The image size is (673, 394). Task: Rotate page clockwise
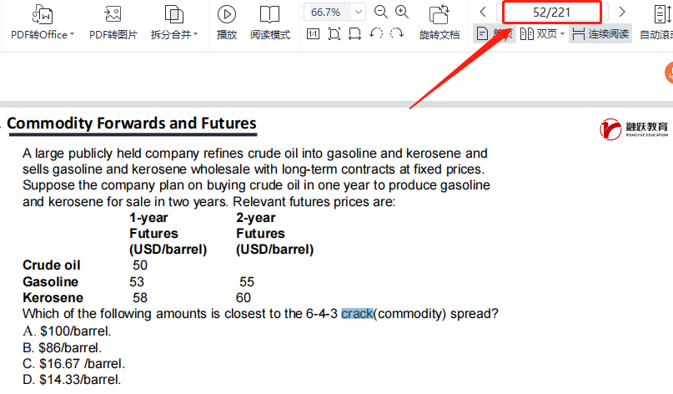[397, 34]
